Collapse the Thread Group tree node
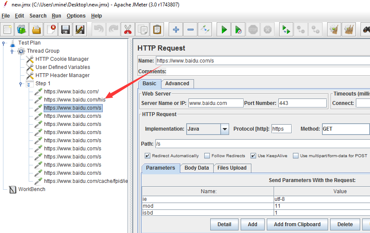Viewport: 370px width, 233px height. [x=12, y=51]
